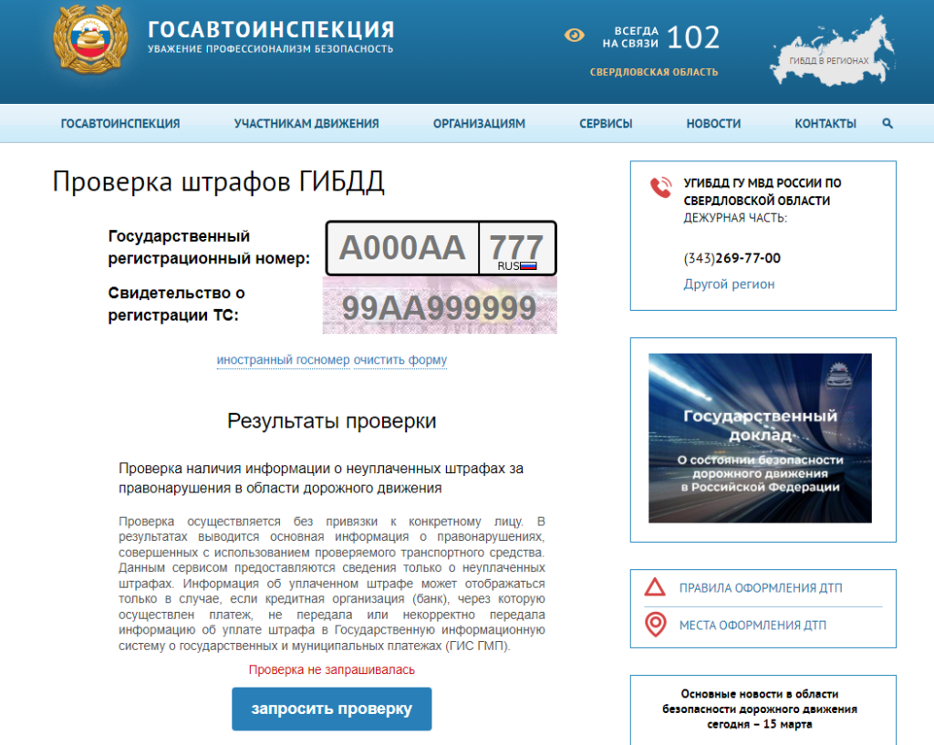Screen dimensions: 934x745
Task: Expand the Организациям menu
Action: 479,124
